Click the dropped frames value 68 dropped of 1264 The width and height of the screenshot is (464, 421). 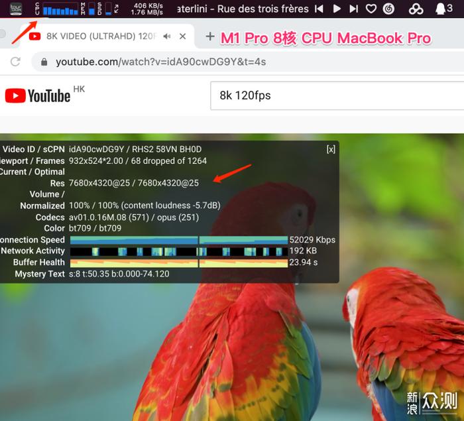coord(169,160)
